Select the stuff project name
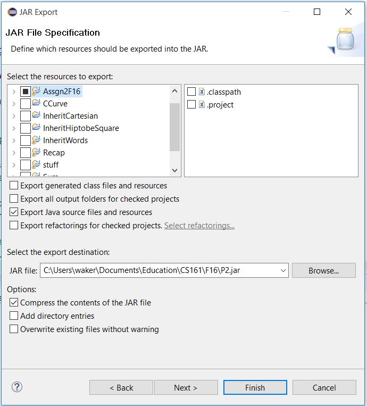The height and width of the screenshot is (406, 367). [x=51, y=164]
